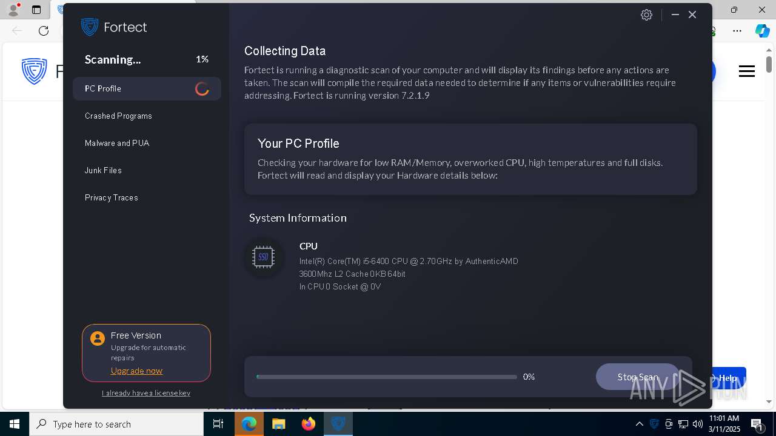This screenshot has width=776, height=436.
Task: Click the 0% progress value
Action: click(529, 377)
